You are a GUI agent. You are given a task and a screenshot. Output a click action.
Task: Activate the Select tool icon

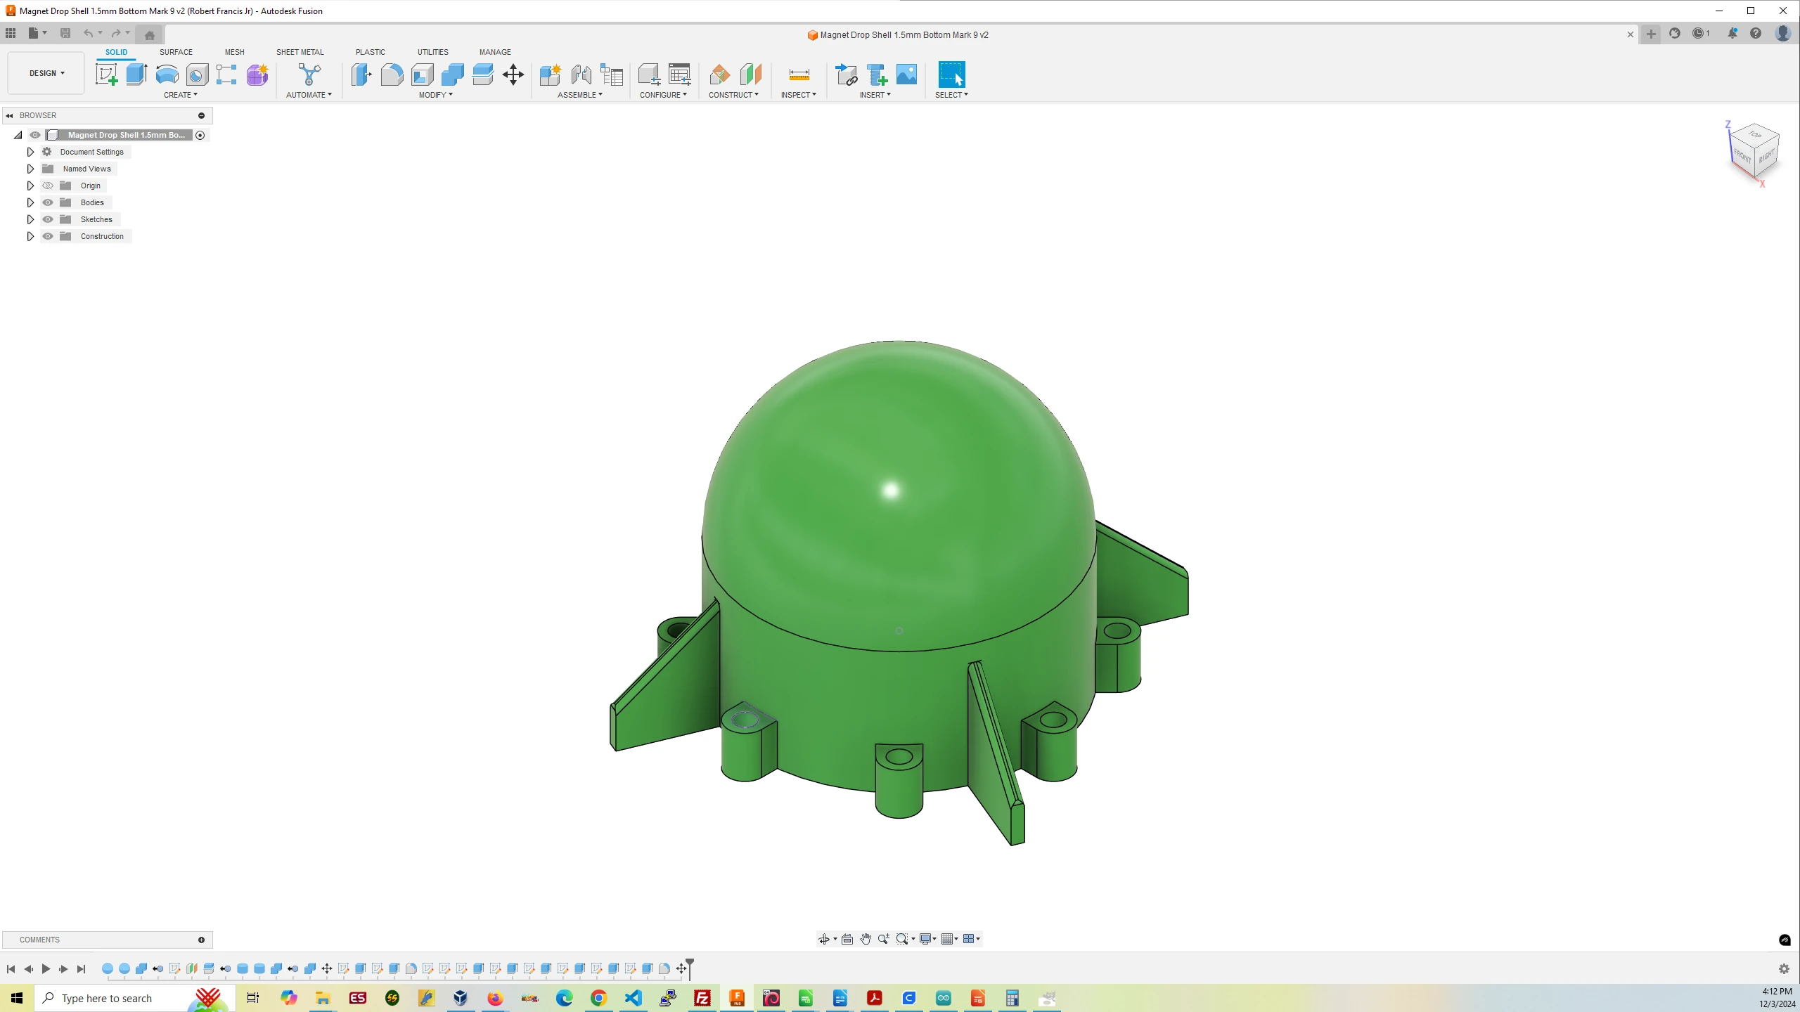[951, 74]
